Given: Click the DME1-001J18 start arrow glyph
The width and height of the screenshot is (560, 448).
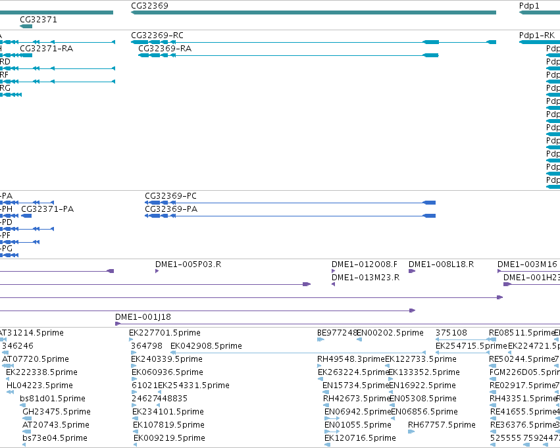Looking at the screenshot, I should pyautogui.click(x=118, y=324).
